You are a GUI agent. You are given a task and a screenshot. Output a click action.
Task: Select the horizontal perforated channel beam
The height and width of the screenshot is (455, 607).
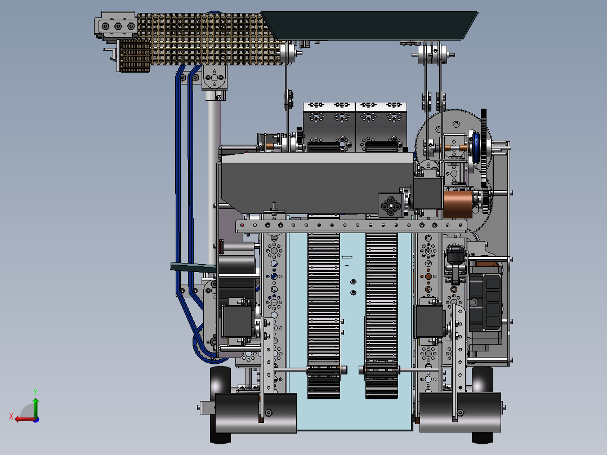pyautogui.click(x=351, y=225)
